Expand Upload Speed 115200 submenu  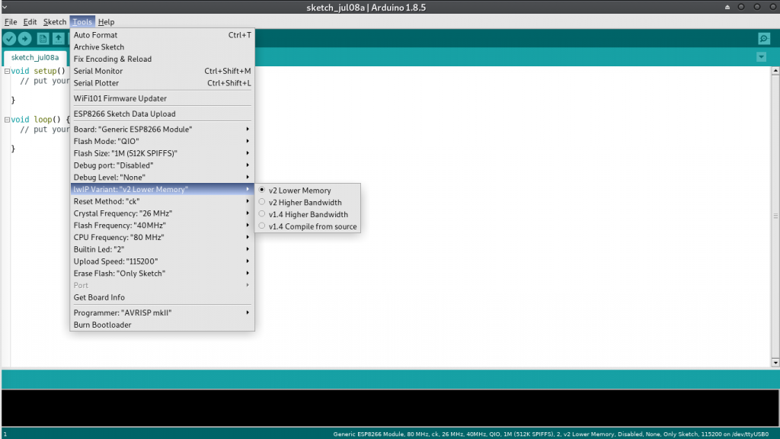[x=162, y=261]
